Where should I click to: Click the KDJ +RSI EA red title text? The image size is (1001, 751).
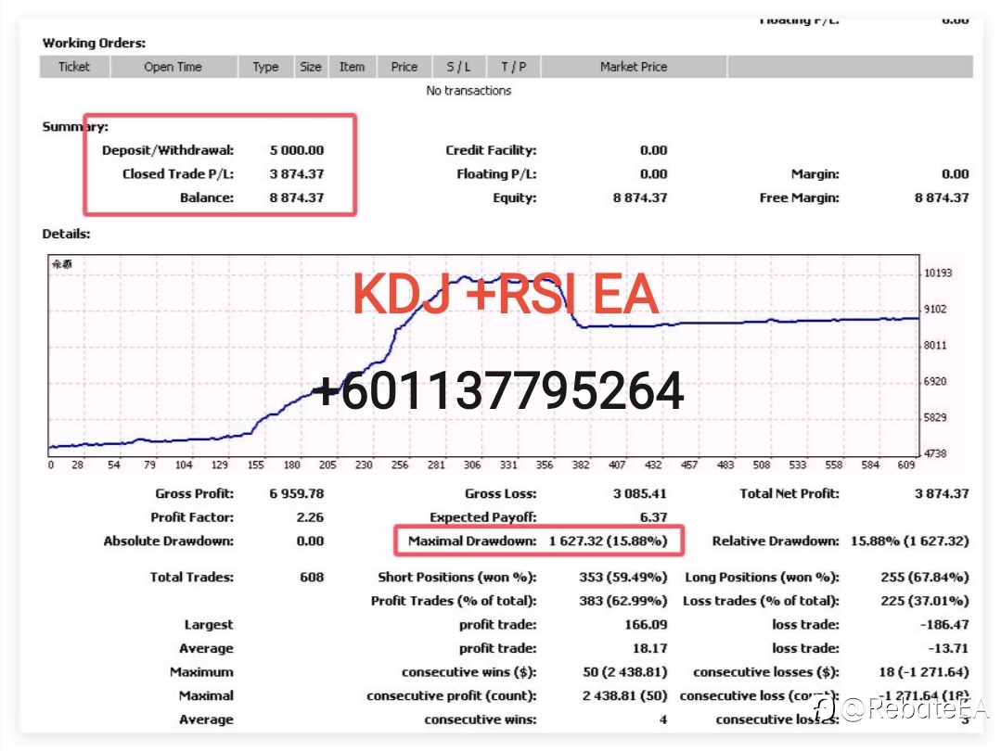click(x=505, y=294)
